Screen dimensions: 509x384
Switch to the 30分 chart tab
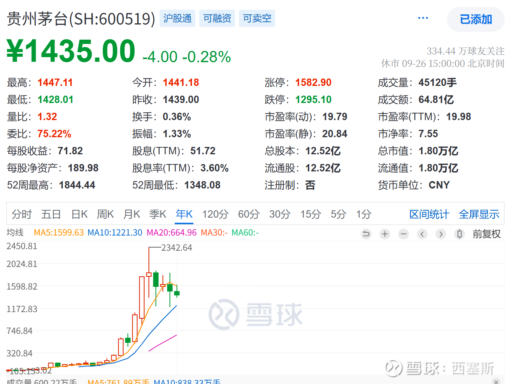[280, 214]
